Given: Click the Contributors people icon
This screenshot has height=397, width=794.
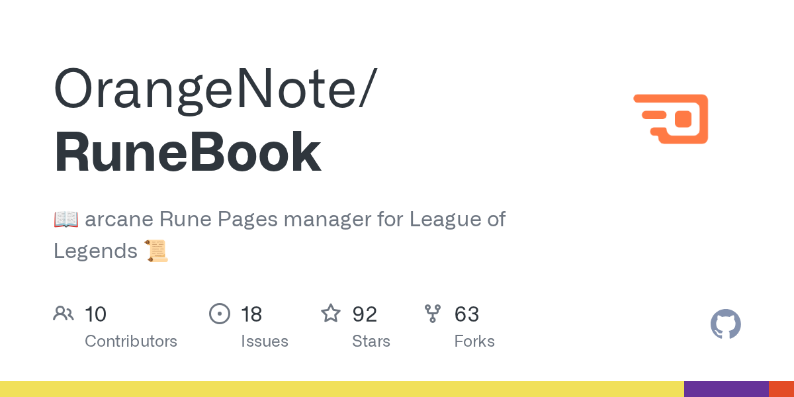Looking at the screenshot, I should (x=64, y=314).
